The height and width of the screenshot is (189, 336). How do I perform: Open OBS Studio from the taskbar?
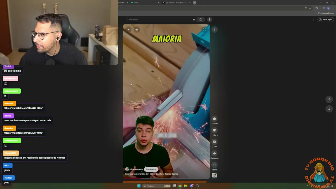197,186
